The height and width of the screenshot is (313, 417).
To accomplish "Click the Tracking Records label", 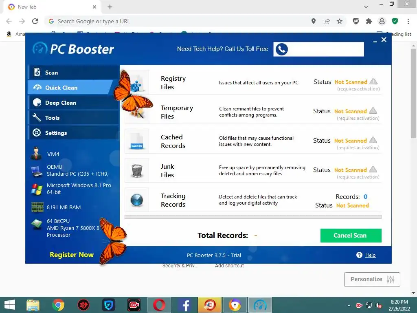I will pos(173,200).
